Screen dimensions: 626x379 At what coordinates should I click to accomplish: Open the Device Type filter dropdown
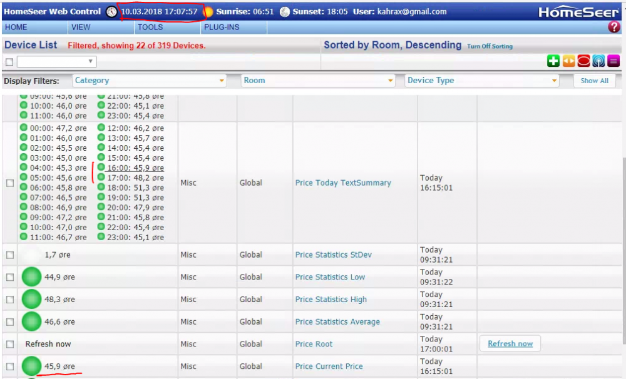pos(482,81)
